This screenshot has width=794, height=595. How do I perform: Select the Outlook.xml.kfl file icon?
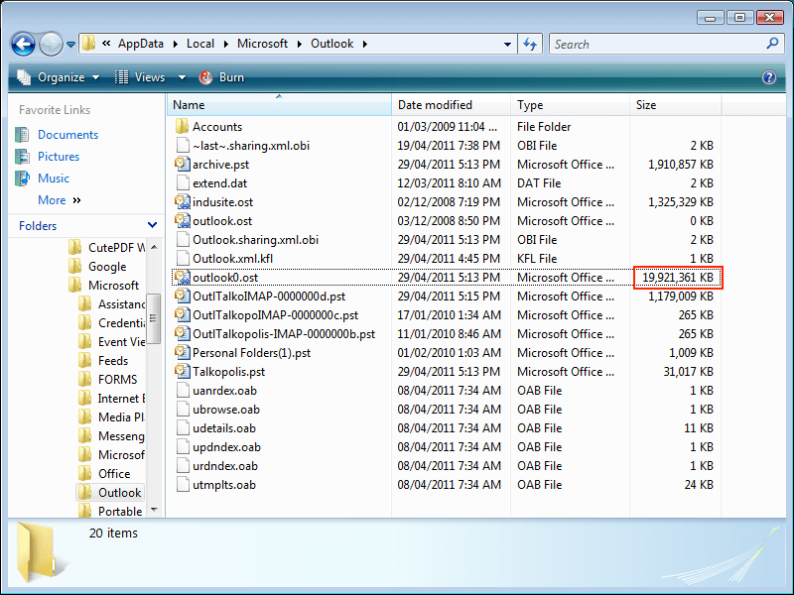pos(183,258)
